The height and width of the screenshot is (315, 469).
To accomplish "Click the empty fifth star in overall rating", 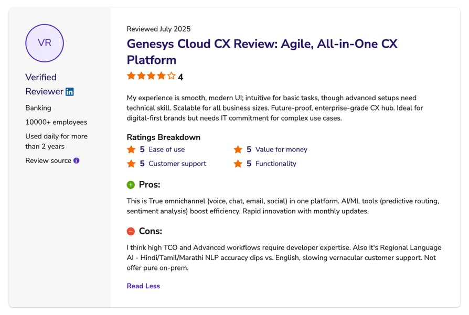I will 172,75.
